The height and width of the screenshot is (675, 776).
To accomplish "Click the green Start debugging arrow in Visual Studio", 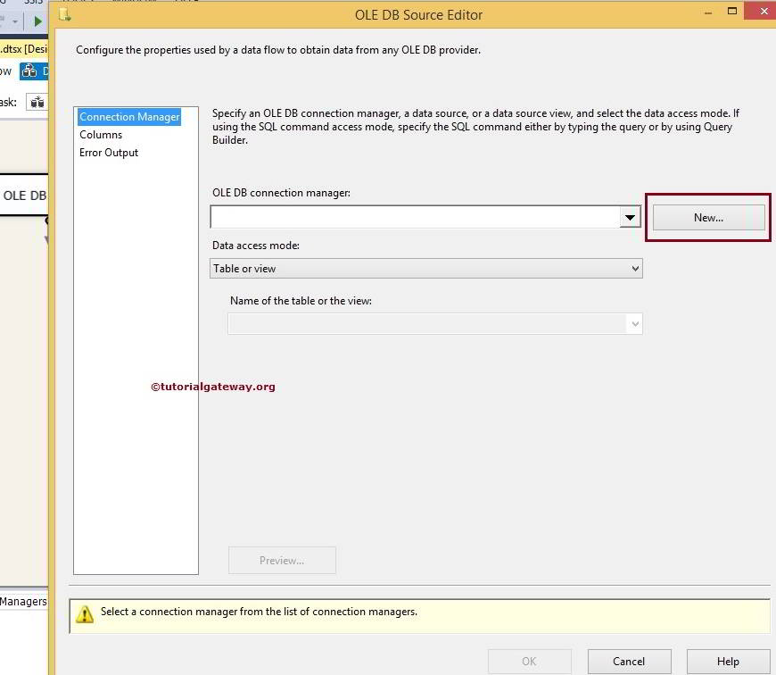I will tap(37, 21).
